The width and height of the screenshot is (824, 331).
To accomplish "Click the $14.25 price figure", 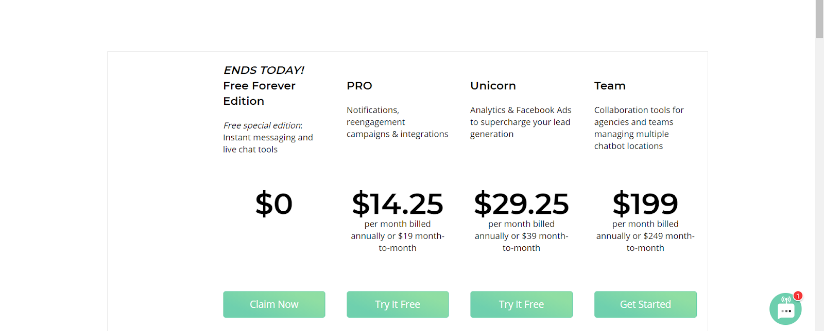I will pos(398,204).
